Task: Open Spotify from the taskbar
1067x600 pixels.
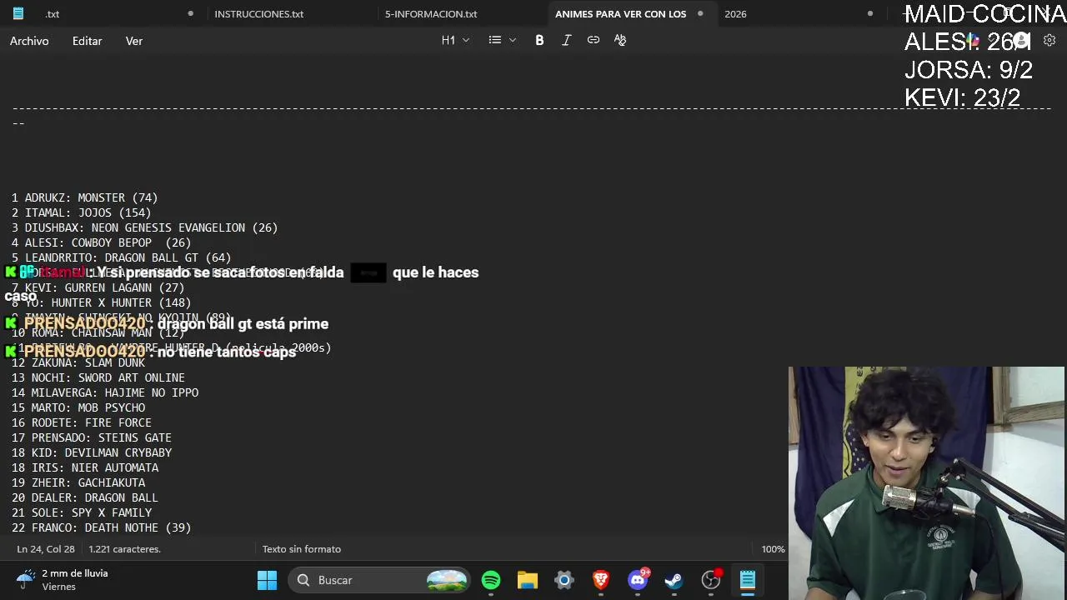Action: [x=491, y=580]
